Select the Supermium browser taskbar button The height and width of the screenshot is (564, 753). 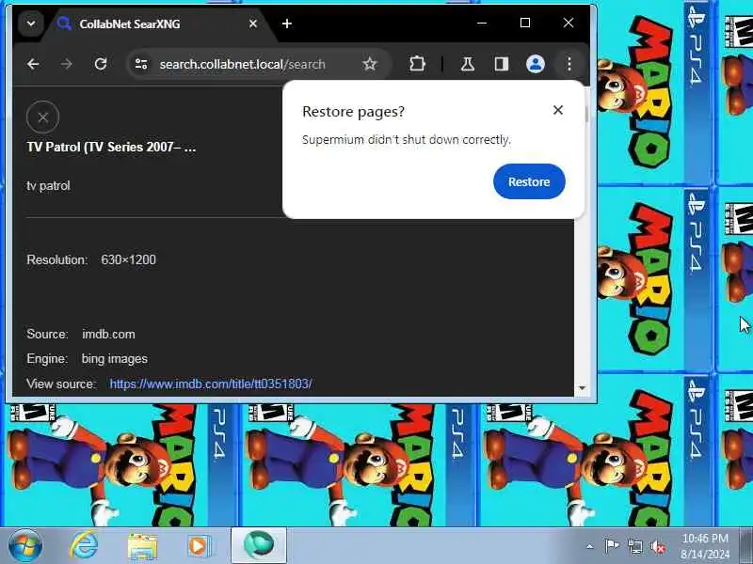(x=259, y=545)
